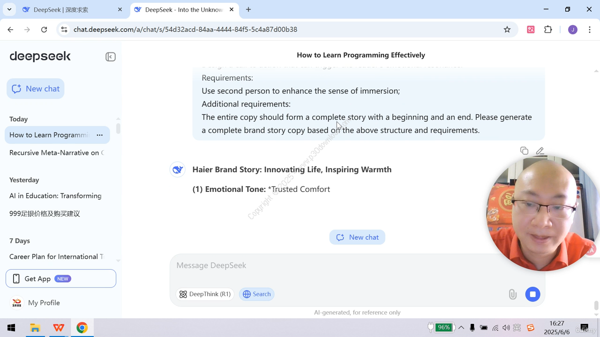Bookmark this page with the star icon
Image resolution: width=600 pixels, height=337 pixels.
(x=507, y=29)
